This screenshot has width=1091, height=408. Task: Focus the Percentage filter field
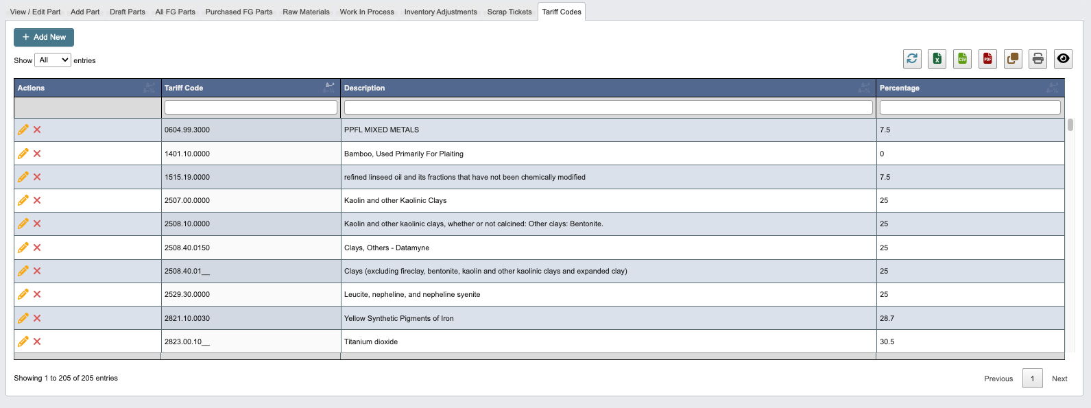[x=970, y=108]
